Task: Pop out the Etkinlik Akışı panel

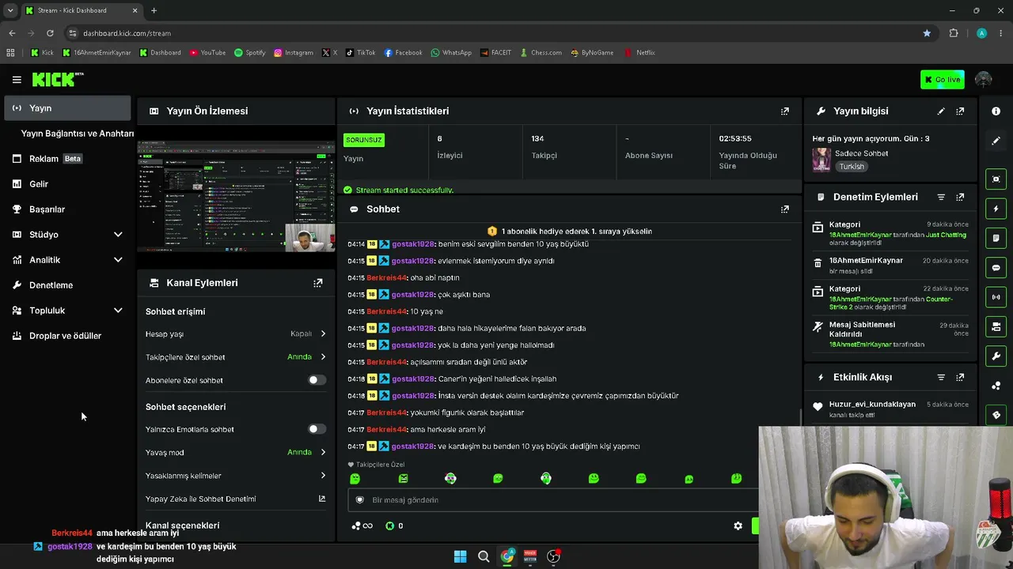Action: 960,378
